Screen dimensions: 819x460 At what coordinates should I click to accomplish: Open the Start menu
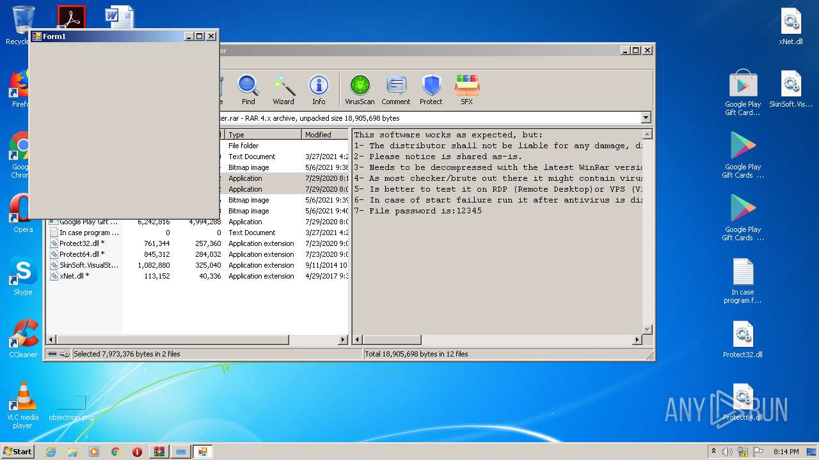click(17, 452)
